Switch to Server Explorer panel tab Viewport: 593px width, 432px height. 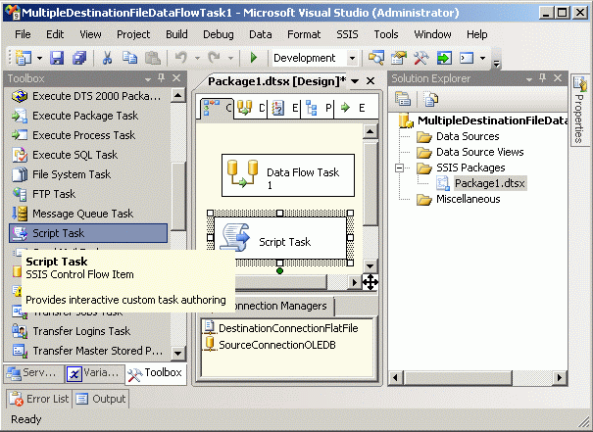pos(33,373)
